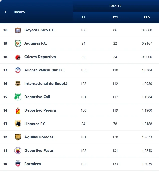Click the Águilas Doradas gold badge
This screenshot has width=159, height=172.
click(18, 137)
